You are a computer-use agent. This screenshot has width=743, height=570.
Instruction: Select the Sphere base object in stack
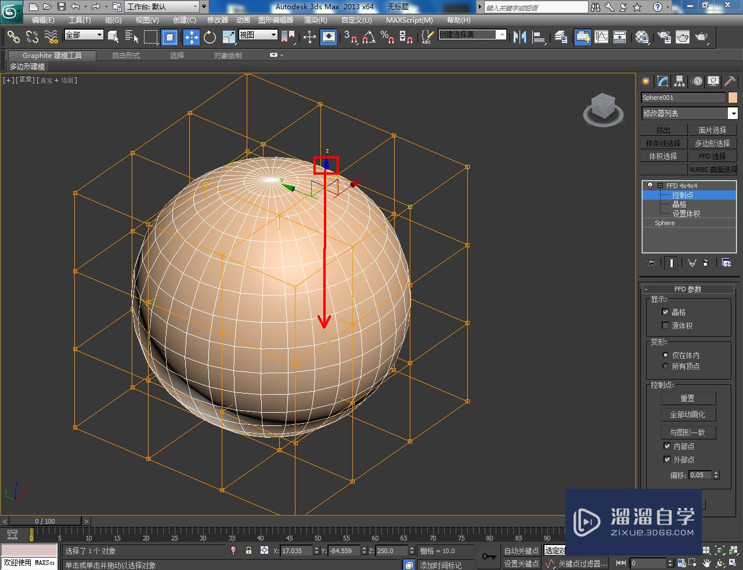coord(665,223)
